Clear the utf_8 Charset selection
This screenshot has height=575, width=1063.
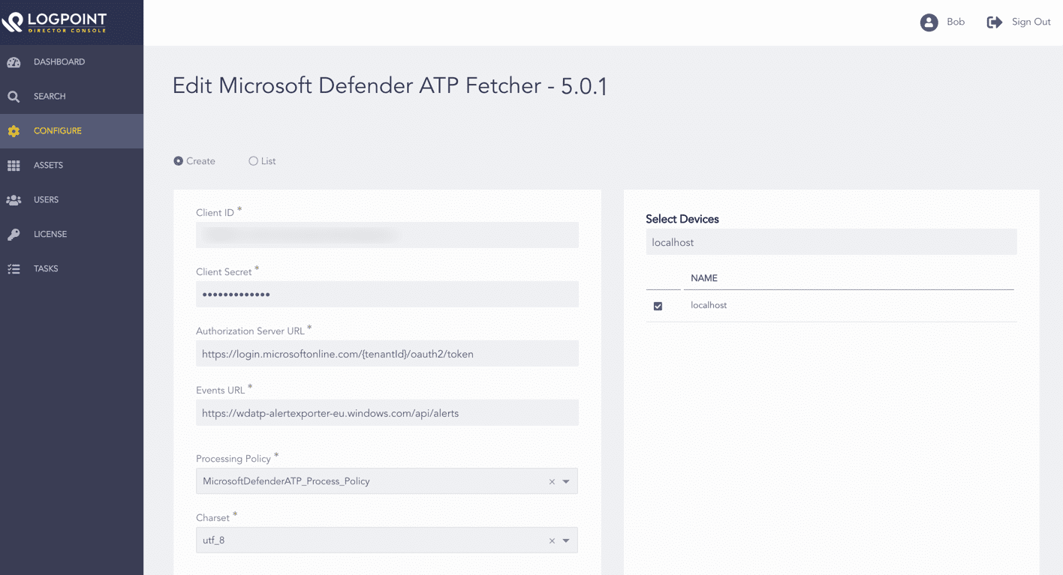click(552, 541)
